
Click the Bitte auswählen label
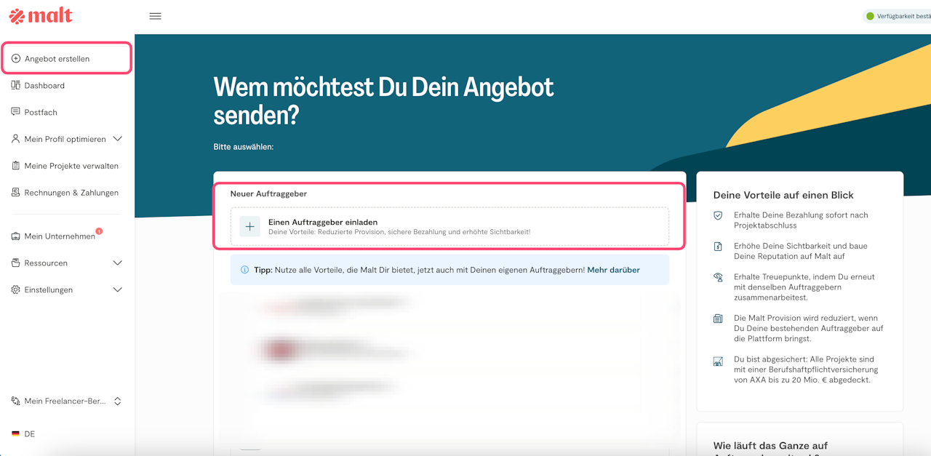click(244, 147)
